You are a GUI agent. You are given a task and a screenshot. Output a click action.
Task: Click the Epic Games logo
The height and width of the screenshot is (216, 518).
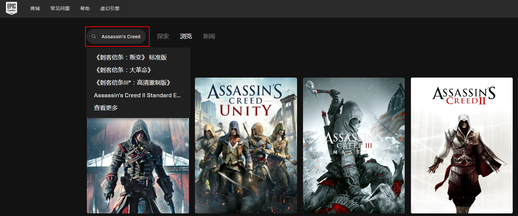pyautogui.click(x=12, y=8)
